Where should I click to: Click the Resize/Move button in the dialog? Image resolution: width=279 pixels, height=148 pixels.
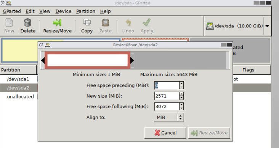tap(209, 133)
